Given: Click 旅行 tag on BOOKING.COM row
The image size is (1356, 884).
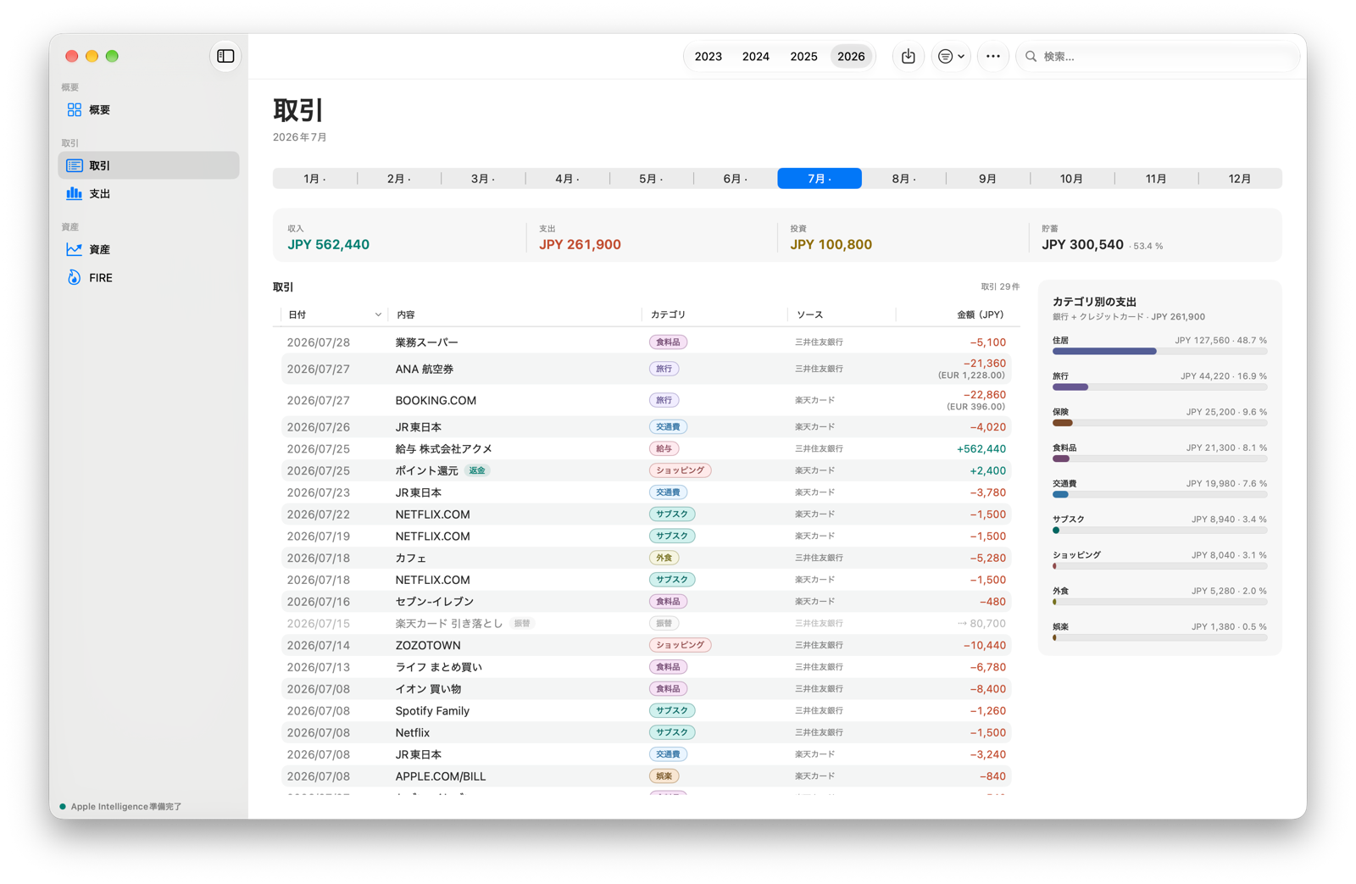Looking at the screenshot, I should pyautogui.click(x=664, y=400).
